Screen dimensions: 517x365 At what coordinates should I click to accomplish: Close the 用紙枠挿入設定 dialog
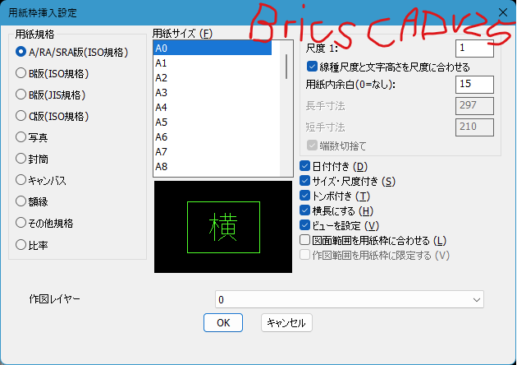click(x=503, y=12)
